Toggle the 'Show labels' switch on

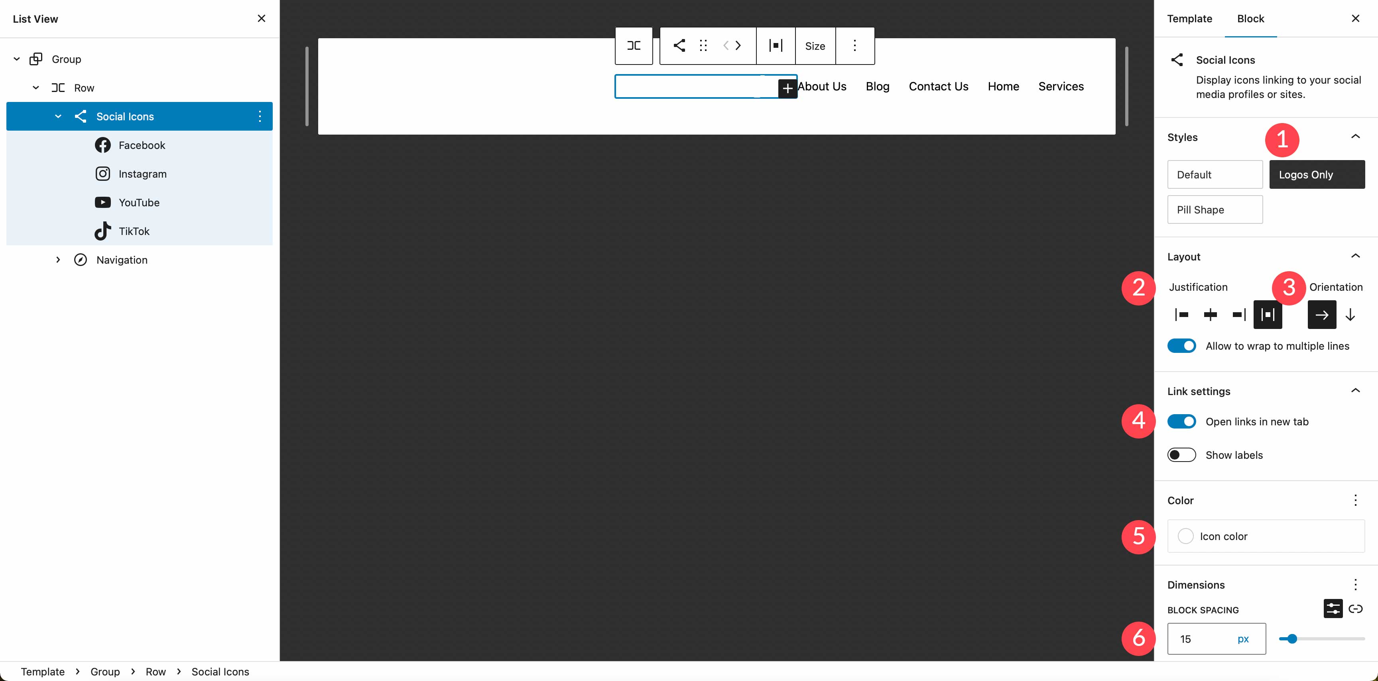[x=1182, y=454]
